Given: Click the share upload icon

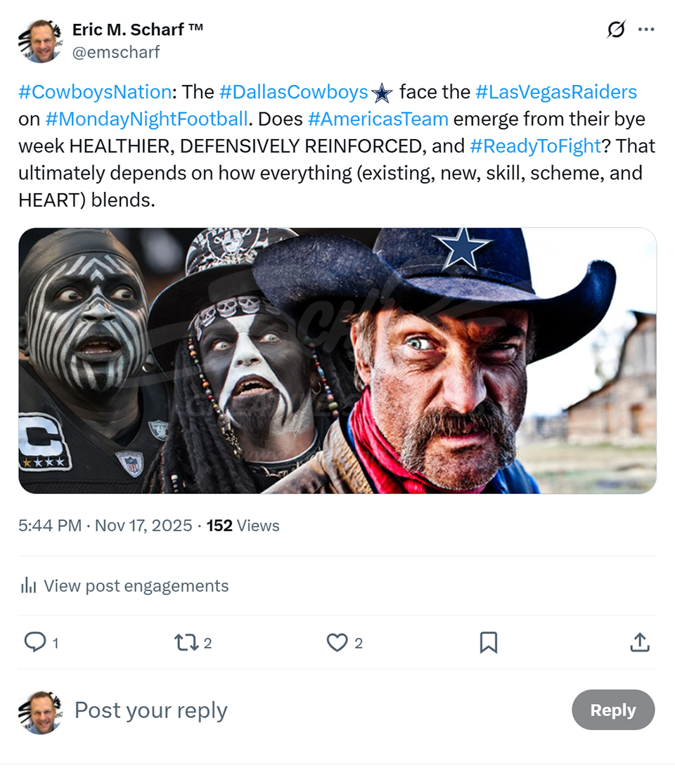Looking at the screenshot, I should 639,642.
